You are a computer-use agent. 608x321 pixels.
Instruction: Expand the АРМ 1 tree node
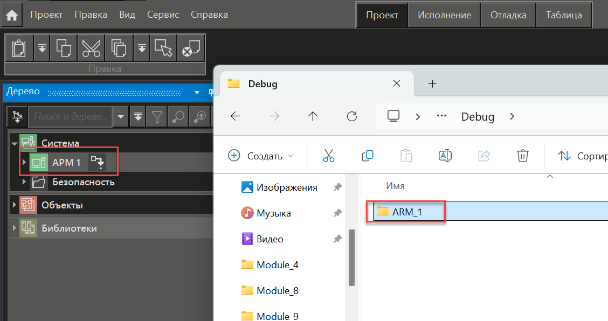point(24,162)
